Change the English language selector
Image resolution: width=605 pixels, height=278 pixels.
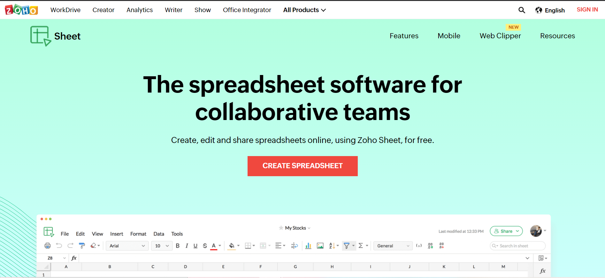(x=550, y=10)
